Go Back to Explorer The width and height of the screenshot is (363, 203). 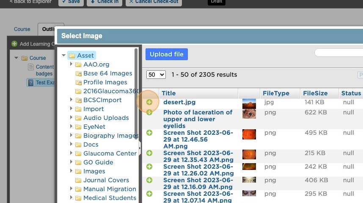30,2
